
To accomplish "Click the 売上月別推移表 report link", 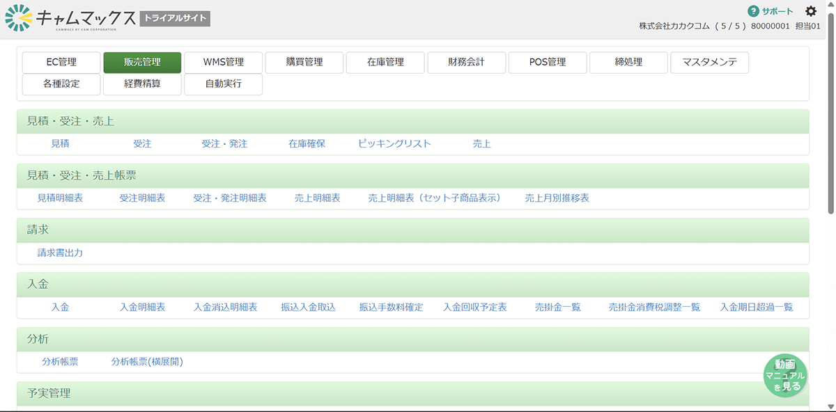I will (557, 198).
